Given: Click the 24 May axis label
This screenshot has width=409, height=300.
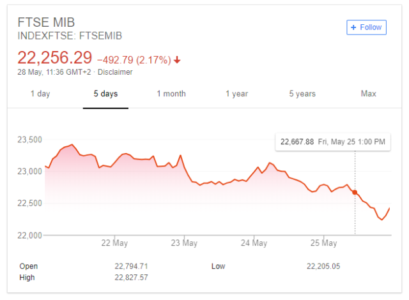Looking at the screenshot, I should [x=254, y=243].
